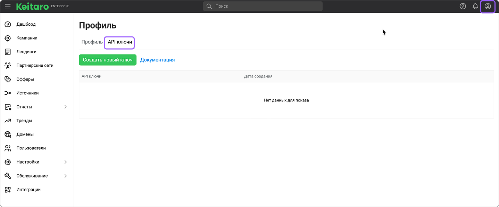Select the Offers tag icon
The image size is (499, 207).
8,79
